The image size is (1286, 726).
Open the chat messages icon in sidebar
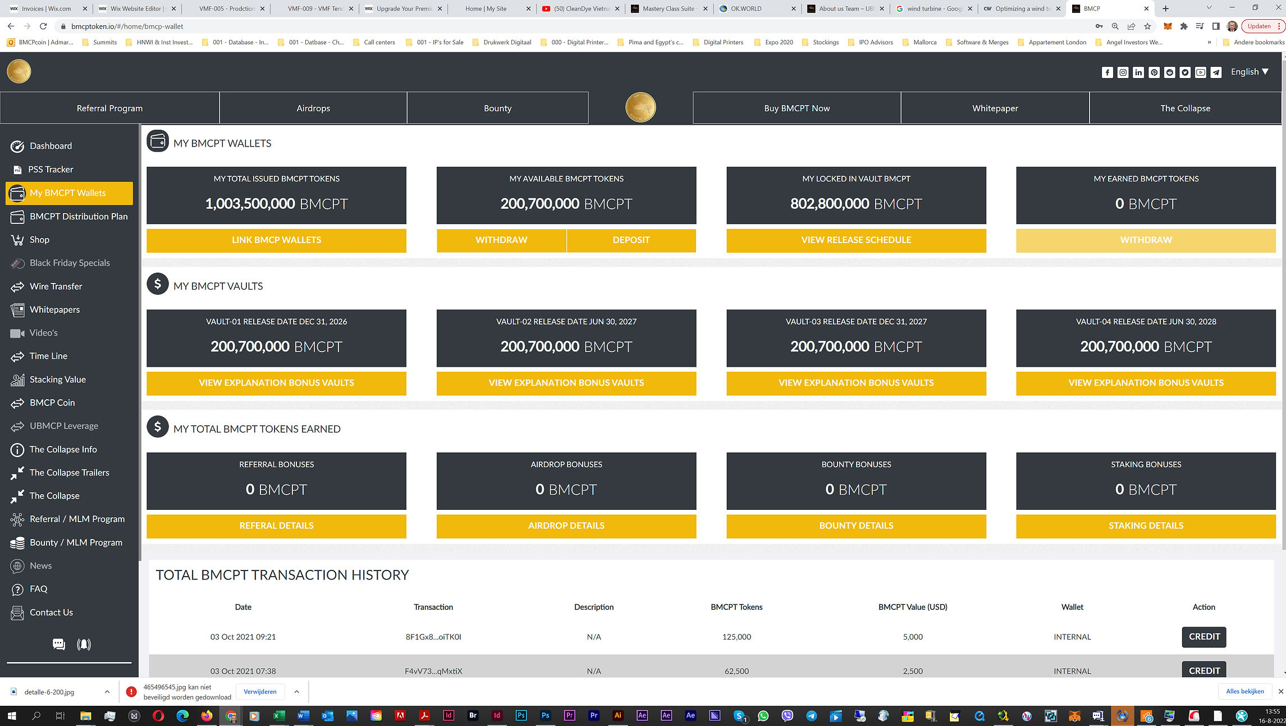click(59, 644)
